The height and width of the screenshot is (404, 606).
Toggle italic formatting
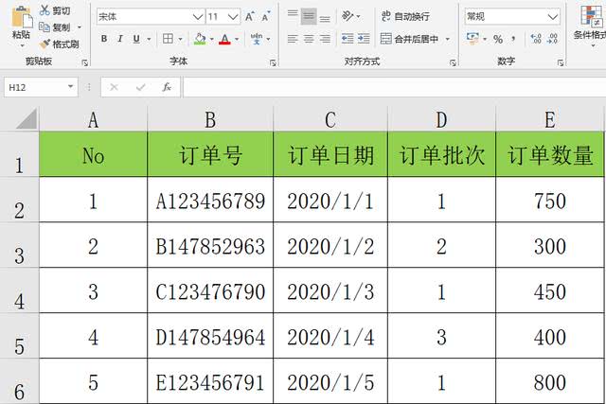coord(119,39)
